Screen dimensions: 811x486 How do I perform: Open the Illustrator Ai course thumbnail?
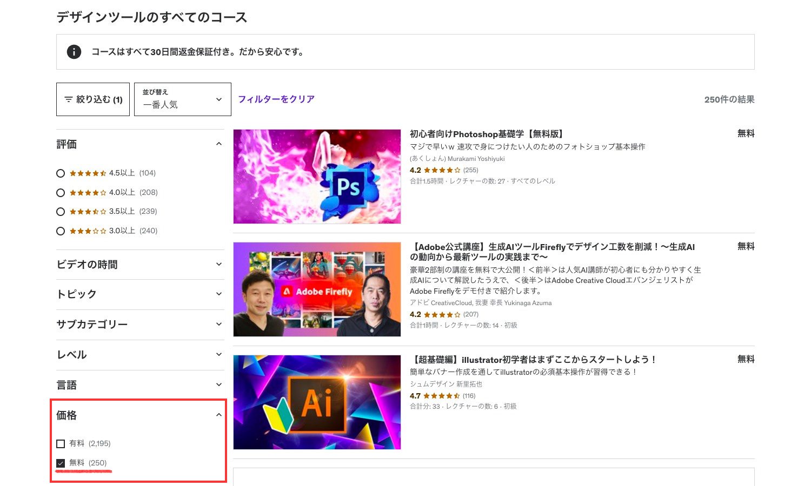tap(317, 402)
